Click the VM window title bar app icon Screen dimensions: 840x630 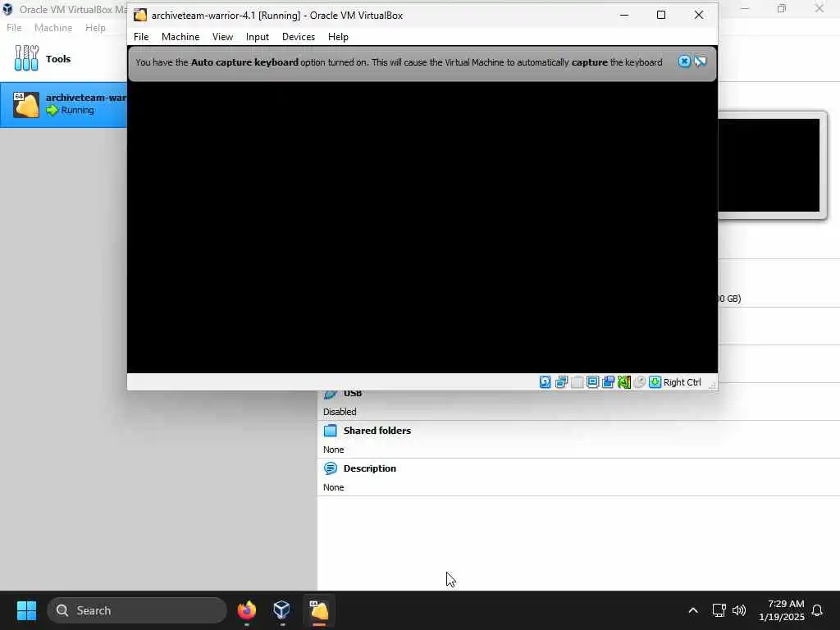[140, 15]
